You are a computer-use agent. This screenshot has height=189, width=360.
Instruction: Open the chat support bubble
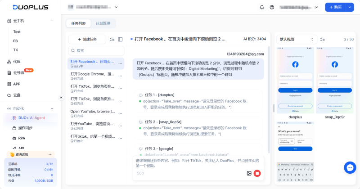tap(350, 168)
